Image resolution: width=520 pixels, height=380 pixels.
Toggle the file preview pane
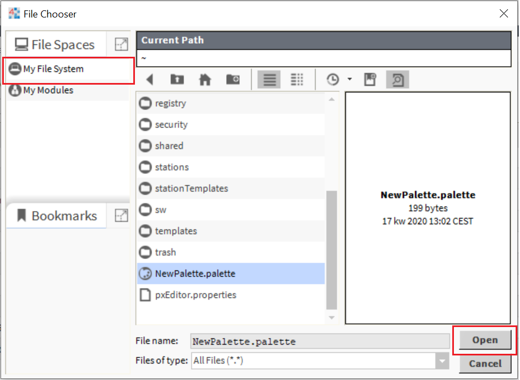[x=397, y=80]
